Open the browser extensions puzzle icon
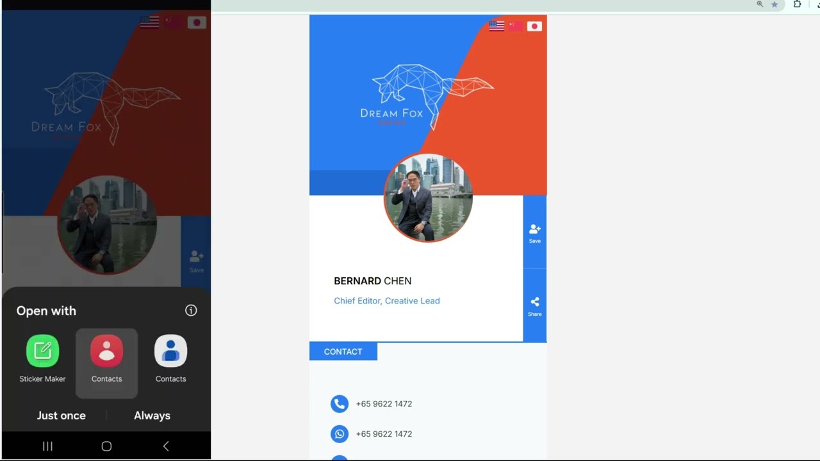The image size is (820, 461). point(797,4)
